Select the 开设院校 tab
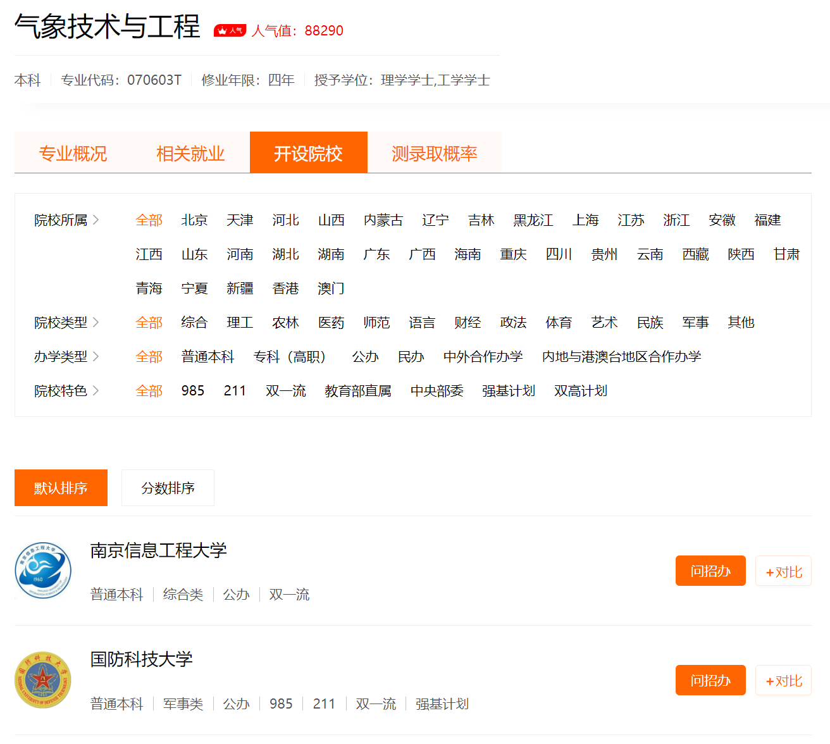The height and width of the screenshot is (744, 830). click(x=309, y=153)
